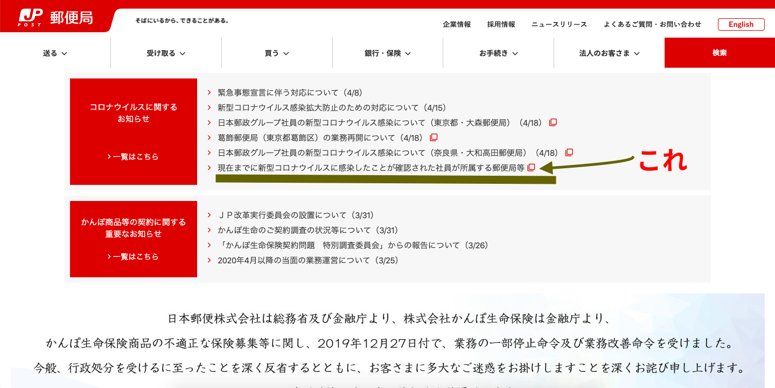Screen dimensions: 775x388
Task: Open the 買う dropdown menu
Action: [x=277, y=53]
